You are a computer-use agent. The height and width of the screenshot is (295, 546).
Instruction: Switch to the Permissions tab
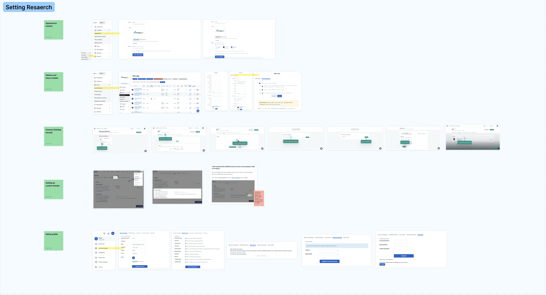click(x=266, y=79)
